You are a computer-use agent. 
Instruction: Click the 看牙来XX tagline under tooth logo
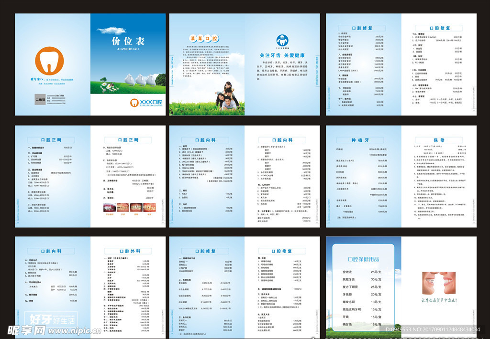pyautogui.click(x=52, y=80)
